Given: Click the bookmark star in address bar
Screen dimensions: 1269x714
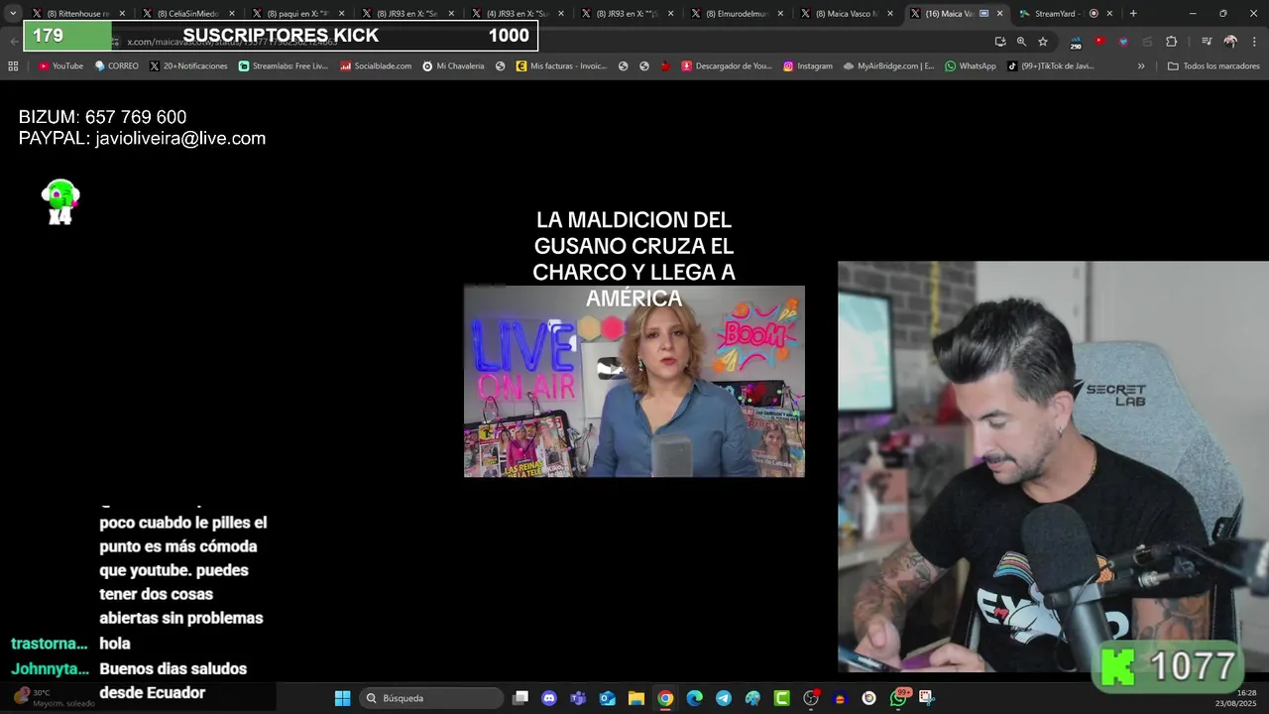Looking at the screenshot, I should [1043, 42].
